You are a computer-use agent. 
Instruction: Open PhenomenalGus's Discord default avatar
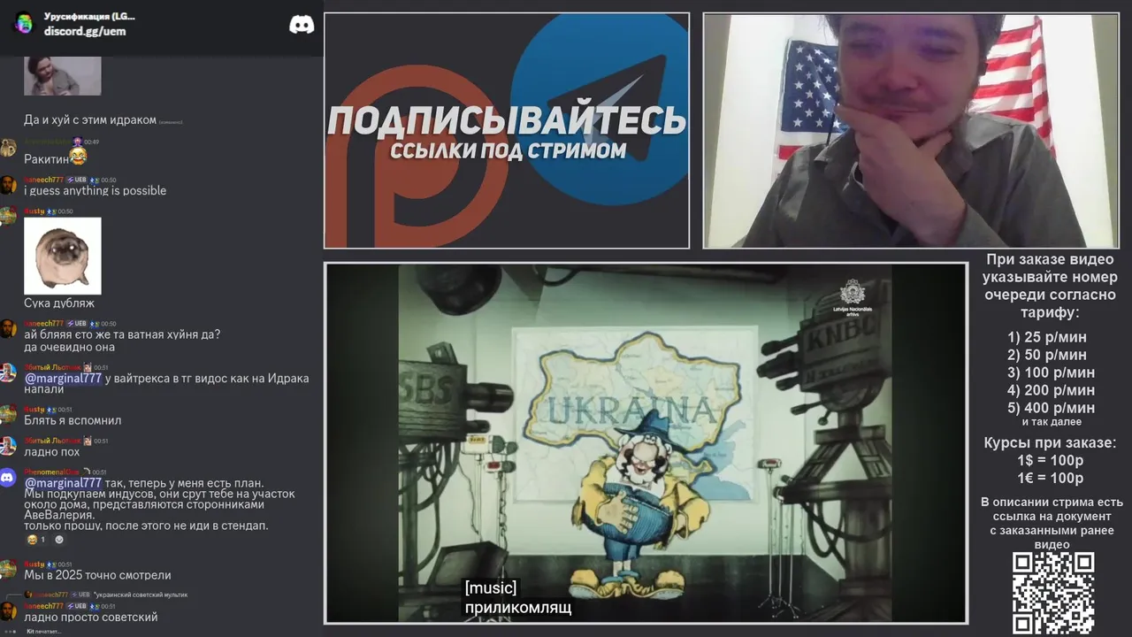(x=7, y=478)
